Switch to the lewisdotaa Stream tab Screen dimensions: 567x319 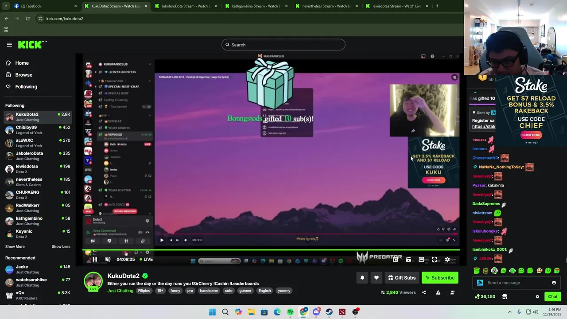396,6
